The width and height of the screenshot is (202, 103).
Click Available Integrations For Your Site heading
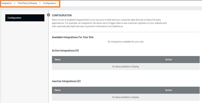click(73, 37)
